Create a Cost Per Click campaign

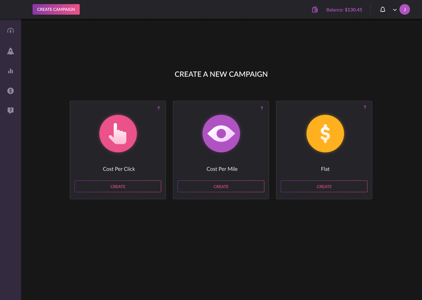click(118, 186)
